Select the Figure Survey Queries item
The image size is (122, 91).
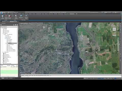click(12, 51)
